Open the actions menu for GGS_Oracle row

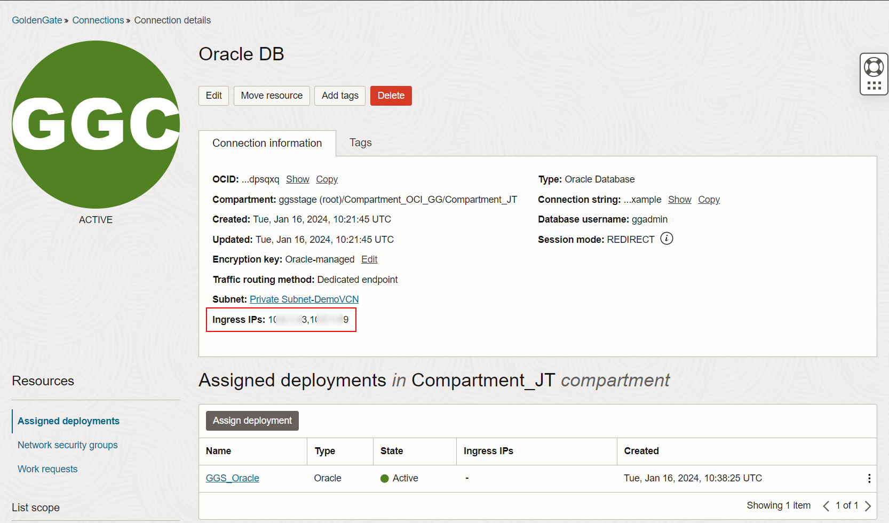(869, 478)
